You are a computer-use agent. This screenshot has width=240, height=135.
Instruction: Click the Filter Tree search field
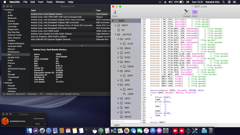click(126, 122)
